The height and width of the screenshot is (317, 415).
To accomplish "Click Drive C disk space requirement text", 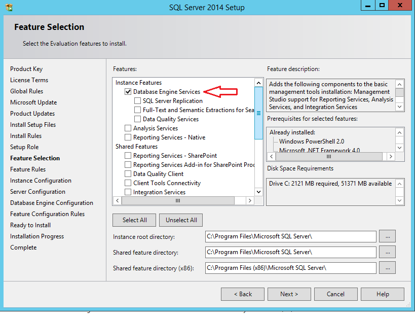I will 330,184.
